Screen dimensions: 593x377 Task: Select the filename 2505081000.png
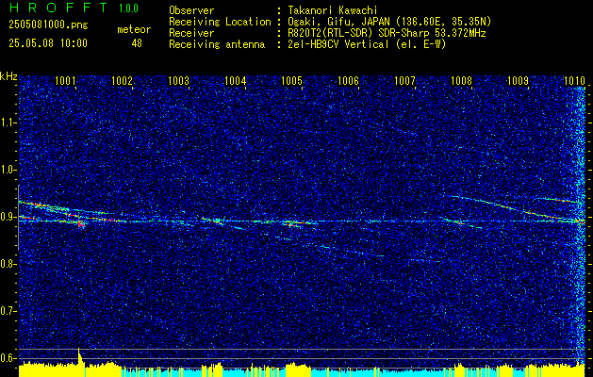(x=48, y=25)
